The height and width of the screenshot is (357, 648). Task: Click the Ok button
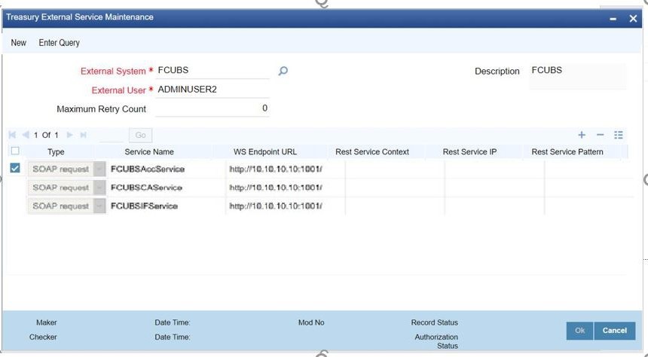580,331
